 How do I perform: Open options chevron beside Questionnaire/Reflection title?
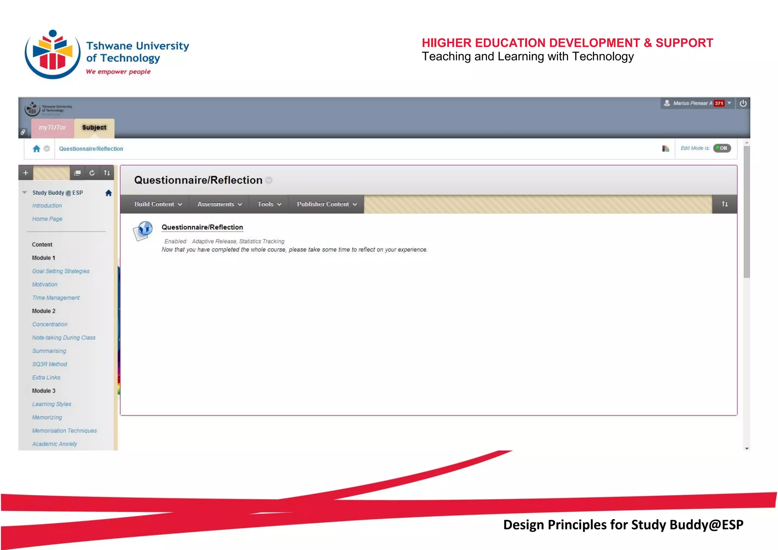[269, 180]
